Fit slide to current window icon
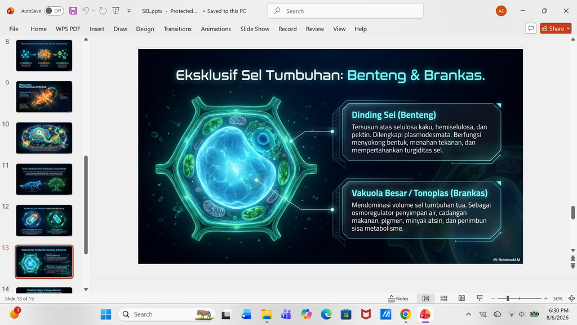 pyautogui.click(x=571, y=298)
